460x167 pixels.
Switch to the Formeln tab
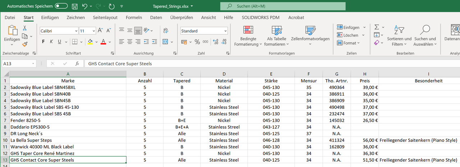(x=134, y=17)
